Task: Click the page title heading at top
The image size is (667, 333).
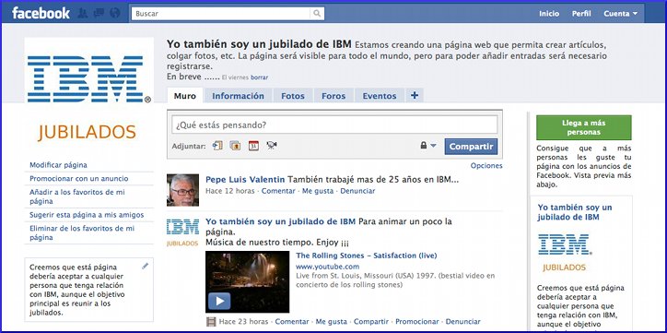Action: (x=259, y=44)
